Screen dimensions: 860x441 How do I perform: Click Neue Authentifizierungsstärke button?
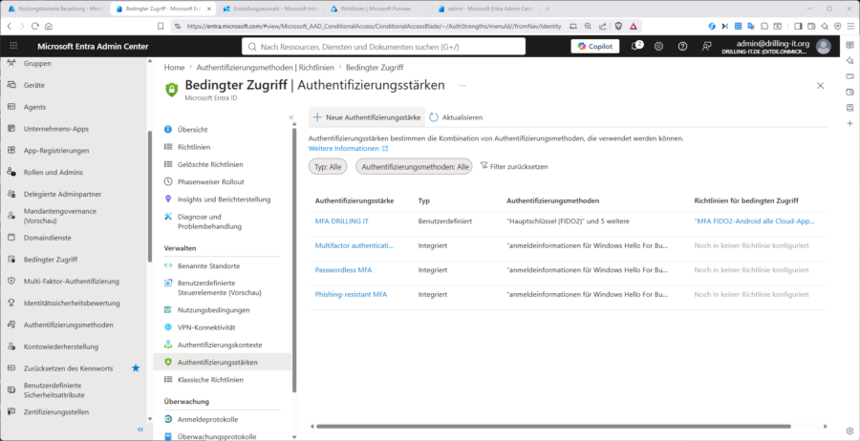click(367, 117)
